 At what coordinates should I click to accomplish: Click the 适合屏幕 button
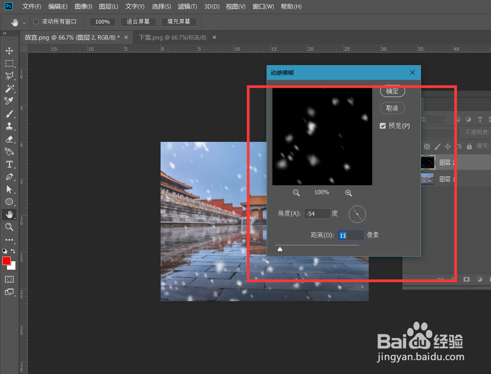click(x=138, y=22)
